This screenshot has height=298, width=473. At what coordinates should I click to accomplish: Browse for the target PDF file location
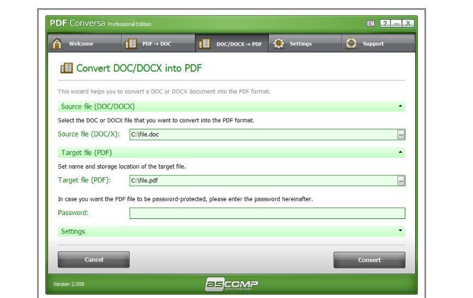[400, 181]
